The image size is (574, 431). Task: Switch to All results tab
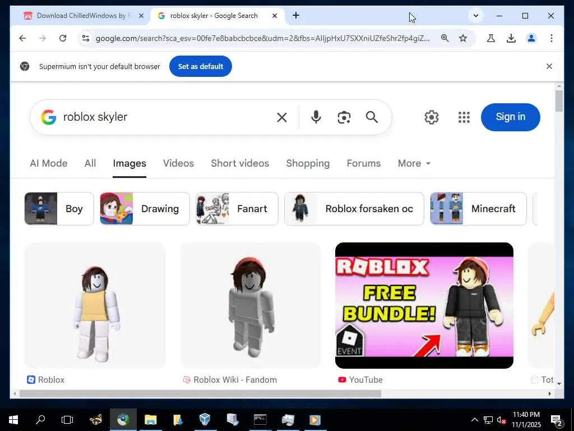tap(90, 163)
